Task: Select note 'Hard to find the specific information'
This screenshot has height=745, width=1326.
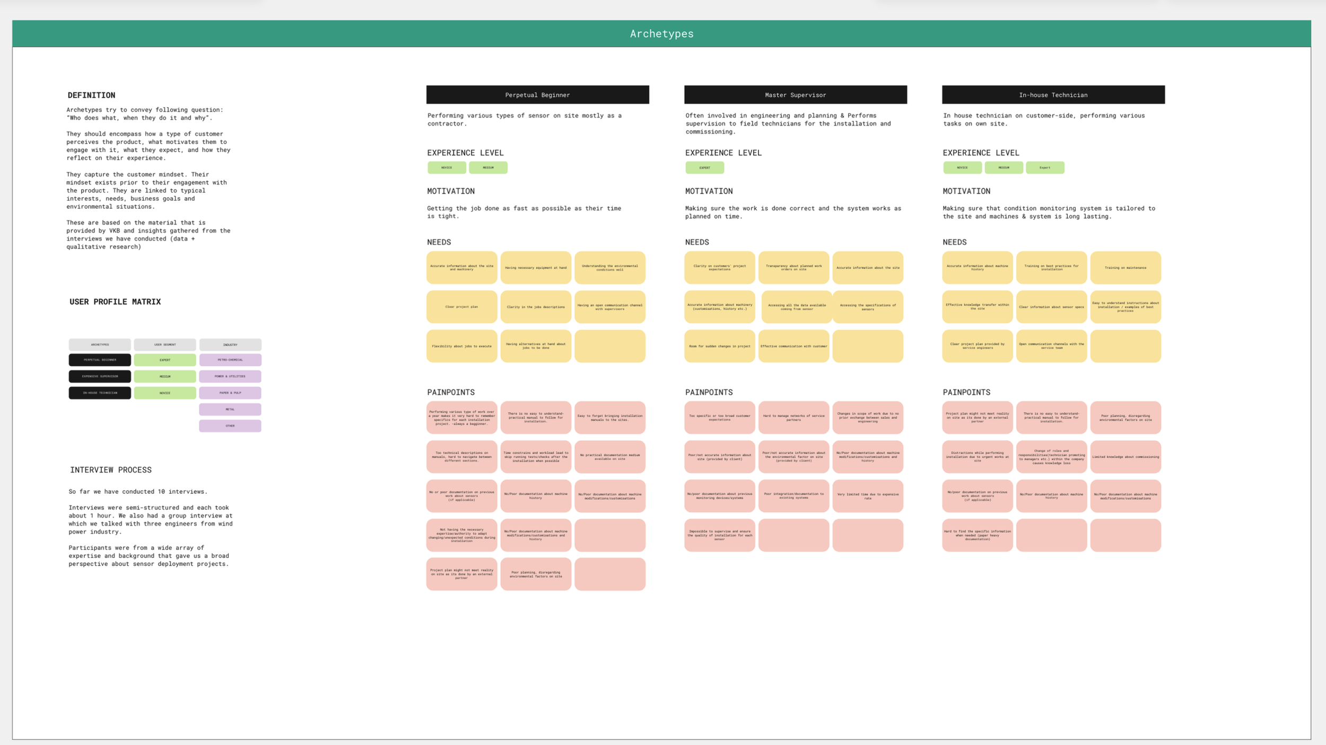Action: click(977, 535)
